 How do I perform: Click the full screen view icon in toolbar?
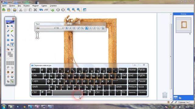click(x=85, y=10)
